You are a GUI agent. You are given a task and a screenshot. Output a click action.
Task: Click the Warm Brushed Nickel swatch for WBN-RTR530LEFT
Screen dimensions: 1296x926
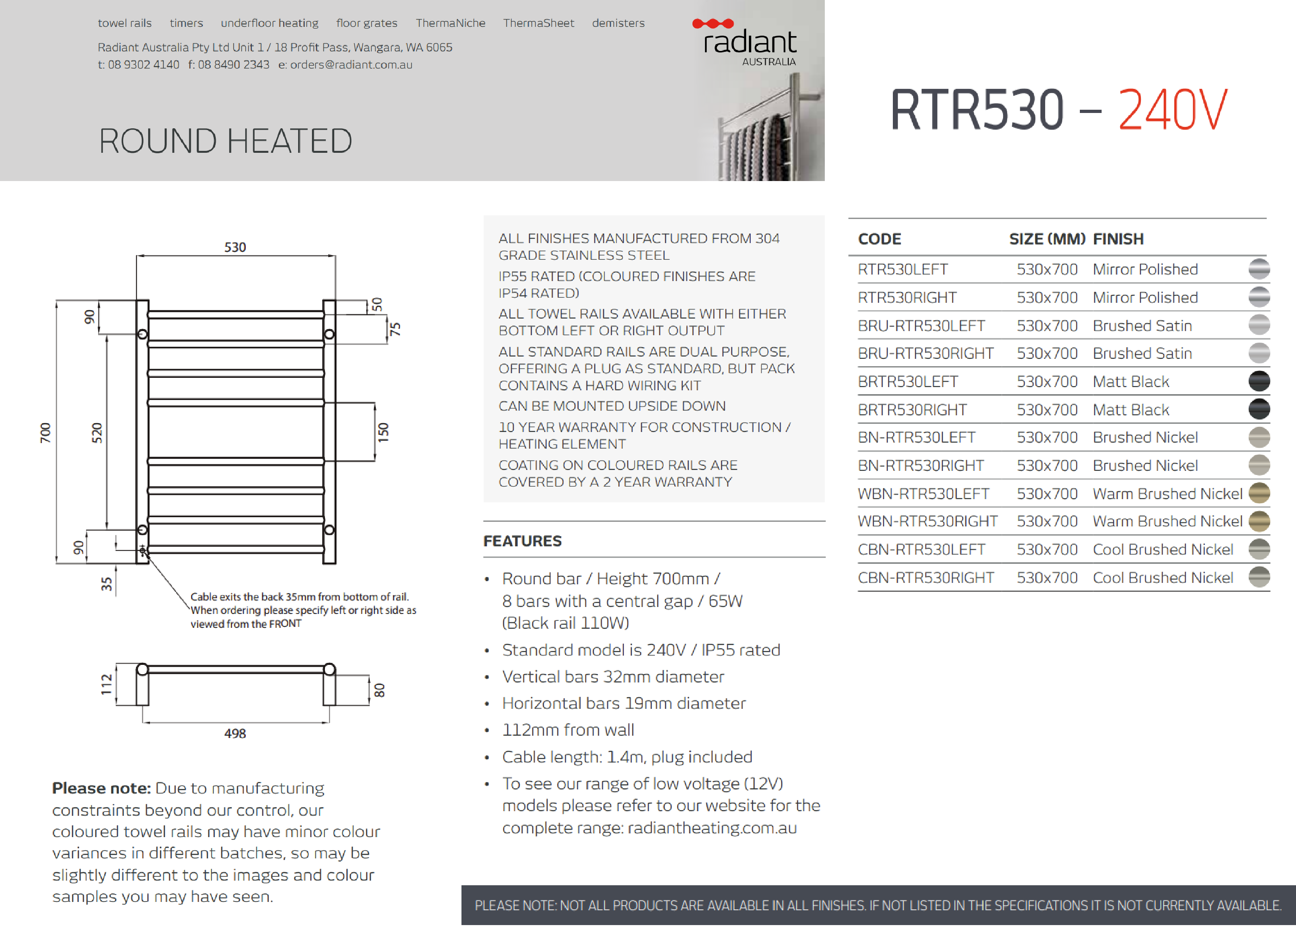(x=1259, y=493)
